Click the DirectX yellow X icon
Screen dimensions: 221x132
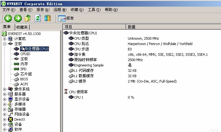tap(10, 119)
